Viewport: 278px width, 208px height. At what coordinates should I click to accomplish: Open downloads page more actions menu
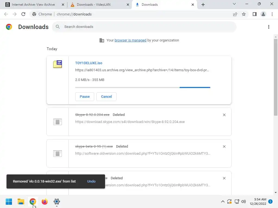coord(268,27)
